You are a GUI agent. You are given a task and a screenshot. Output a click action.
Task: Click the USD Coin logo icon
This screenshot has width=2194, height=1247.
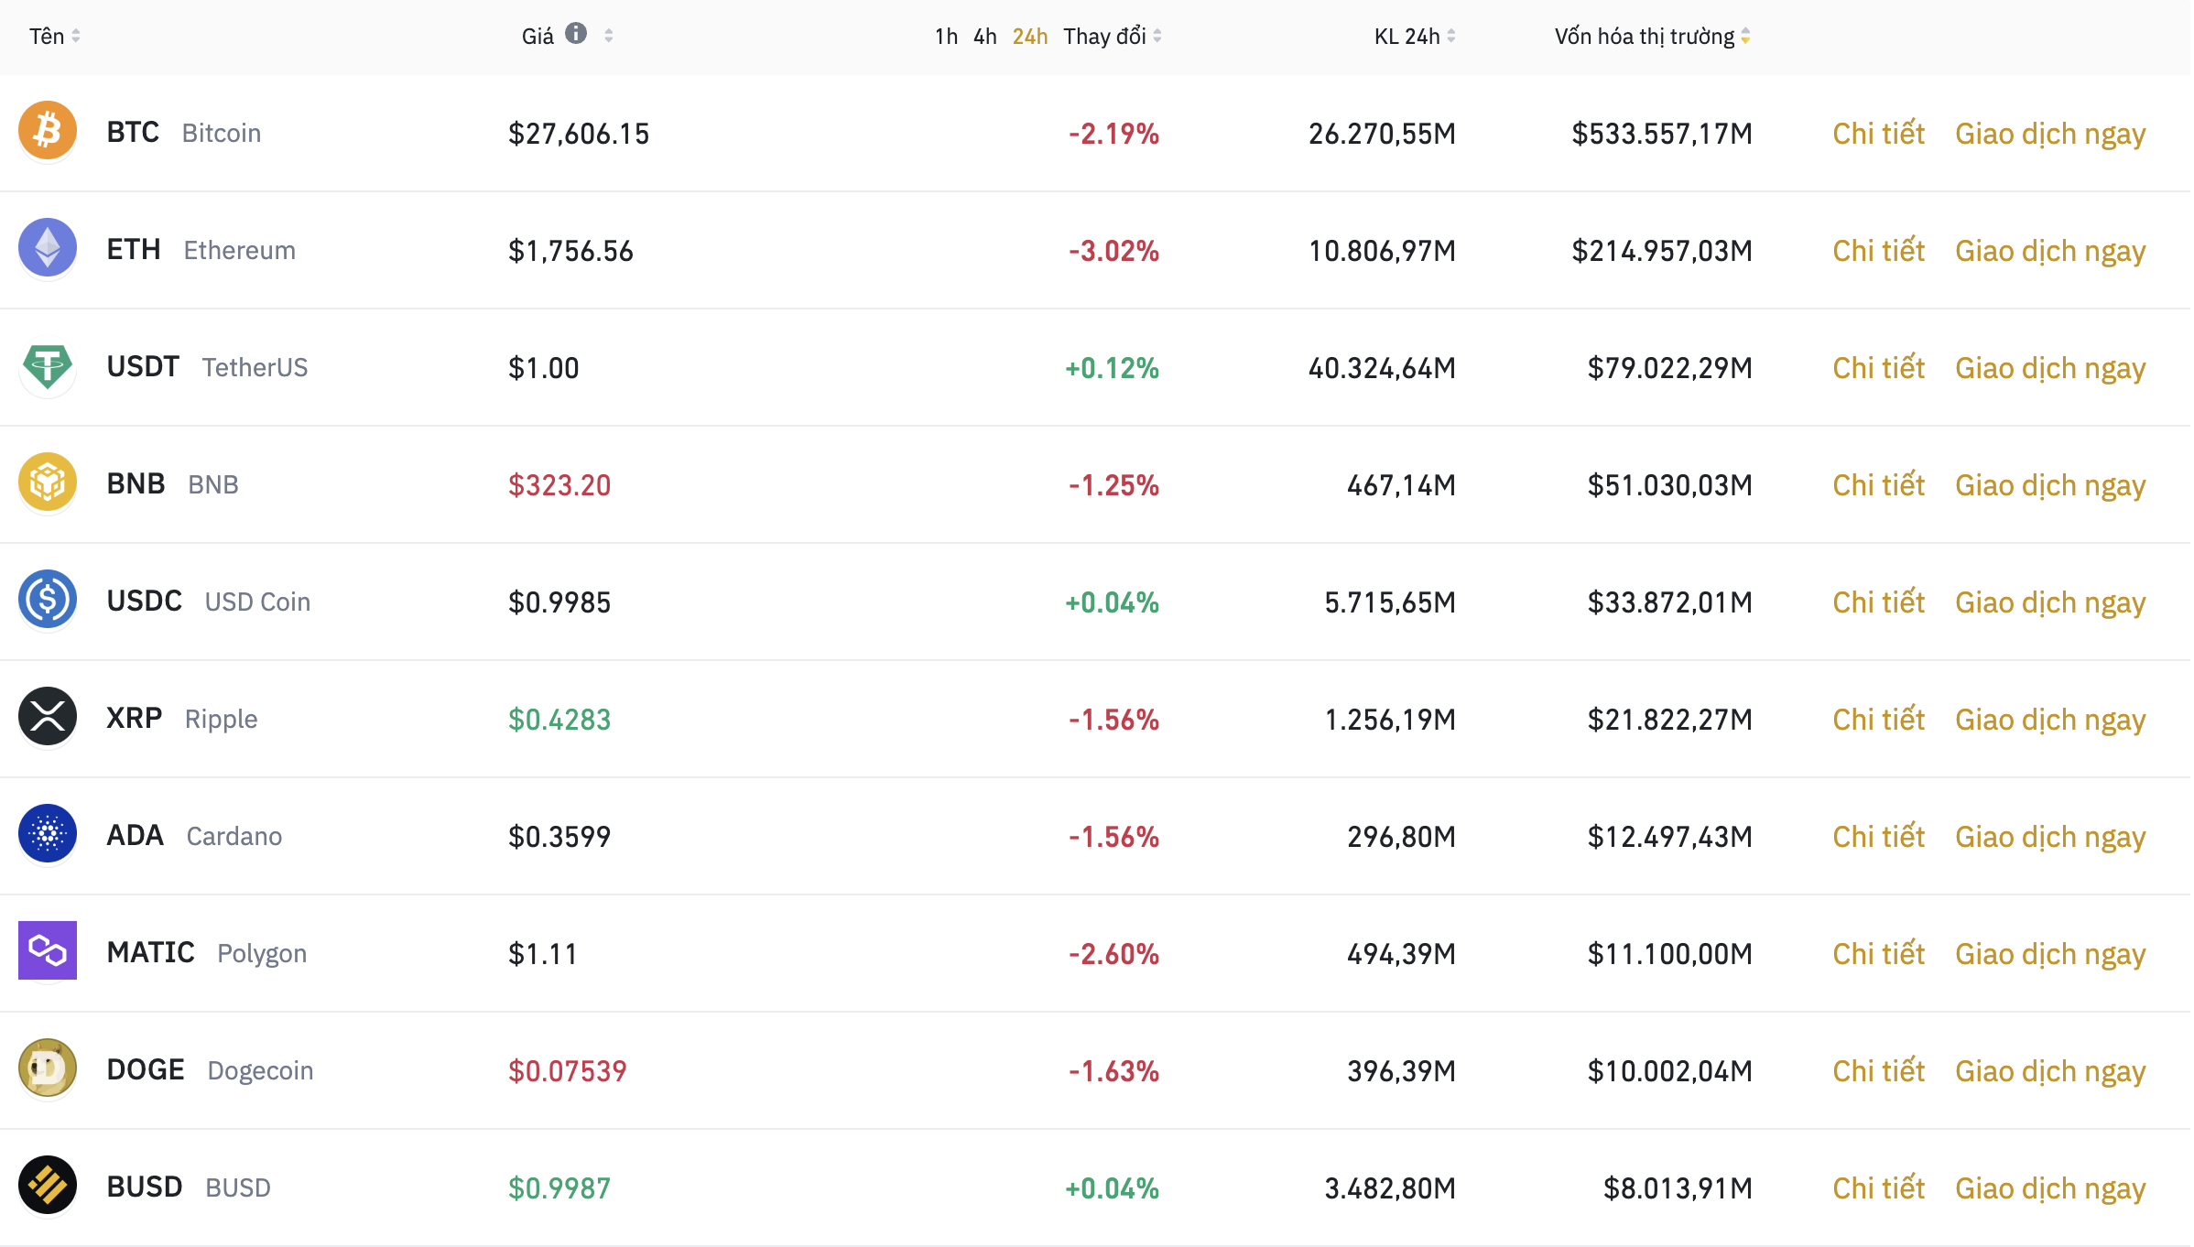pos(48,599)
